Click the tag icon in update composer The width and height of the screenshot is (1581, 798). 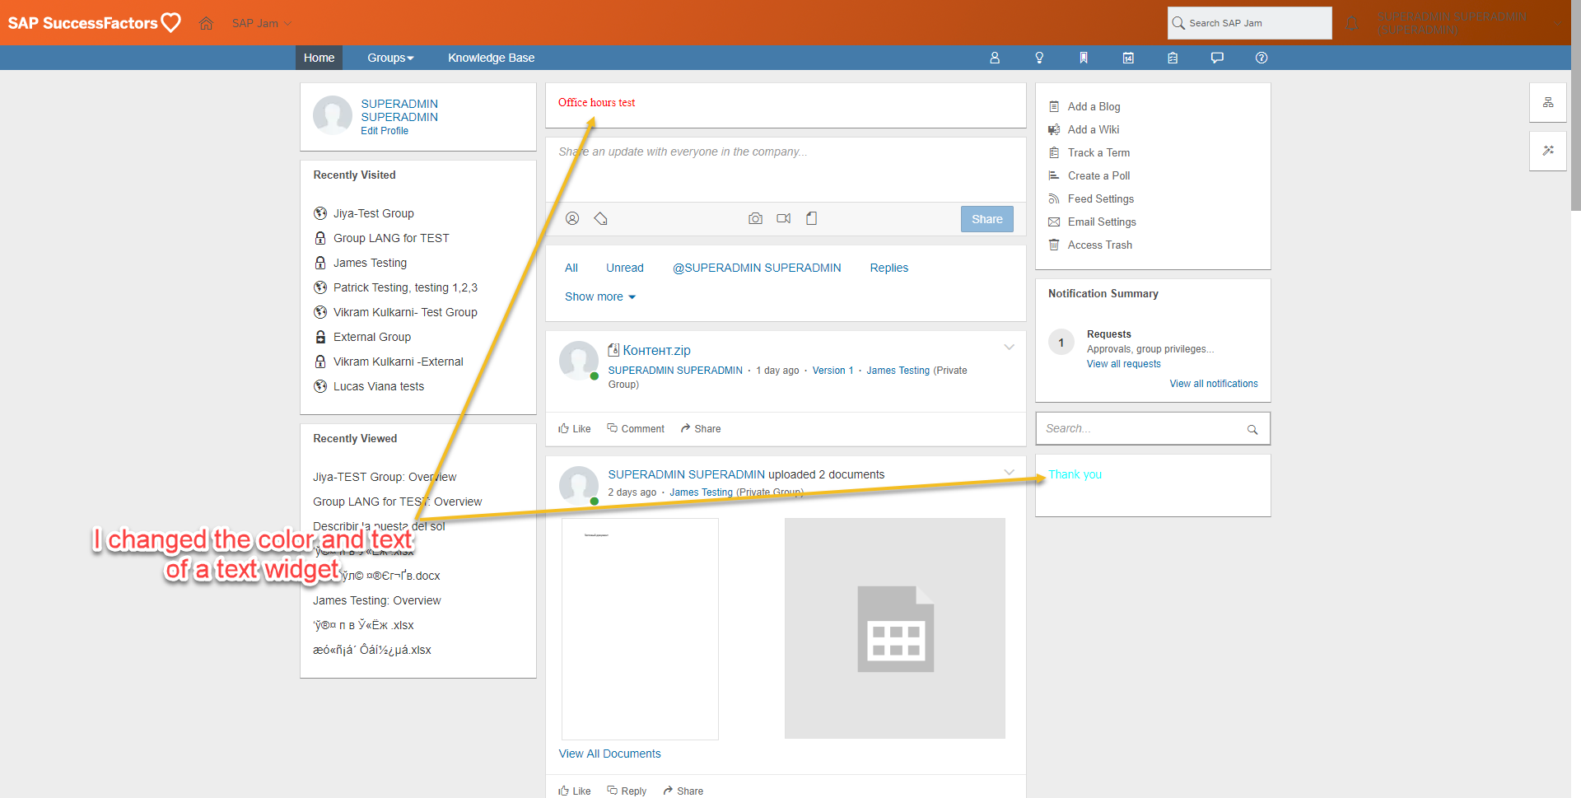click(x=601, y=218)
